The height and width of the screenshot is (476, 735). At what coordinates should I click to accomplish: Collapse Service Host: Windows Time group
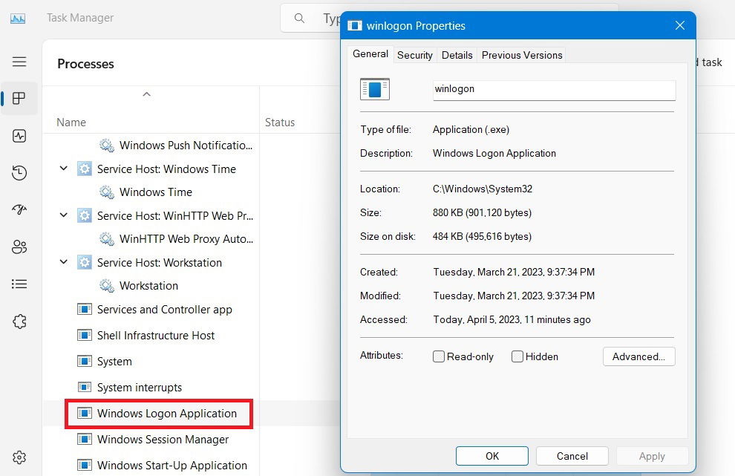tap(63, 169)
